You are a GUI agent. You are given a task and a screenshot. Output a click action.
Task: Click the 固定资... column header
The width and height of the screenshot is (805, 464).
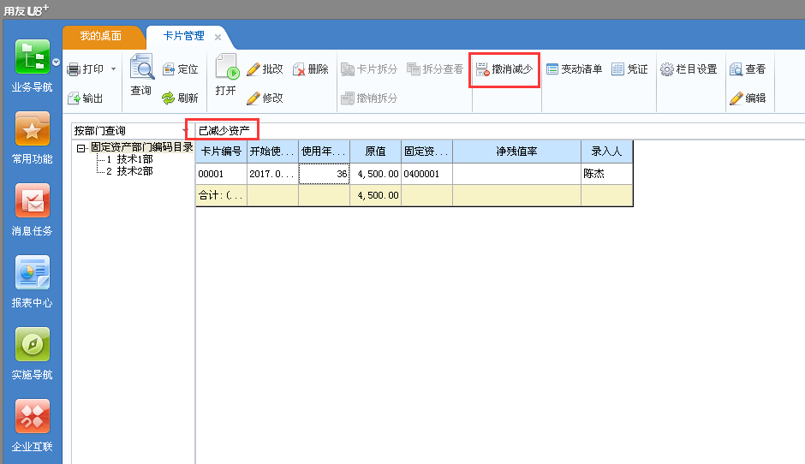tap(426, 152)
